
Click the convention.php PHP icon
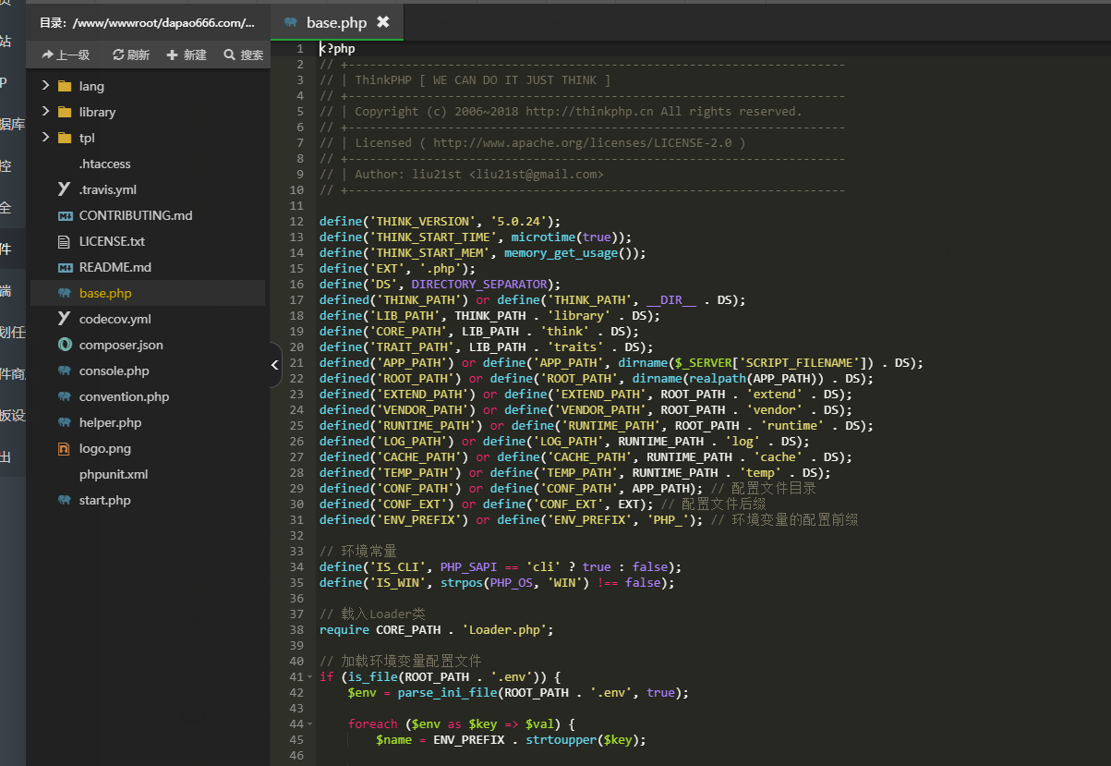pos(65,396)
